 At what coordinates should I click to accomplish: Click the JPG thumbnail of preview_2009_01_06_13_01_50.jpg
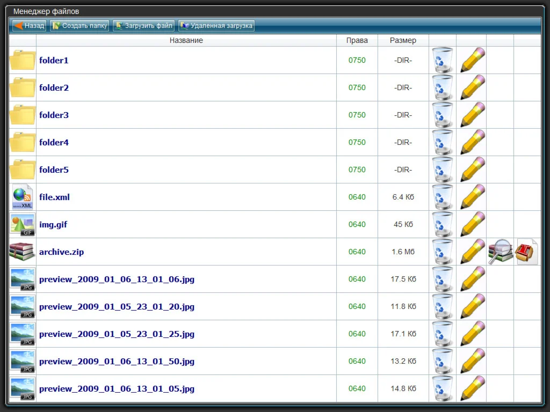23,361
